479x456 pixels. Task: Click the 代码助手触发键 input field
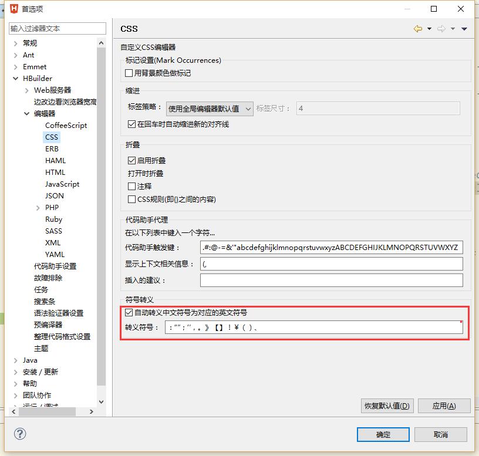click(x=332, y=248)
